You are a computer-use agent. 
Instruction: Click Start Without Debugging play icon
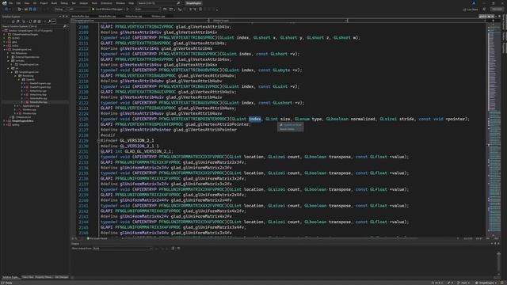click(x=128, y=9)
